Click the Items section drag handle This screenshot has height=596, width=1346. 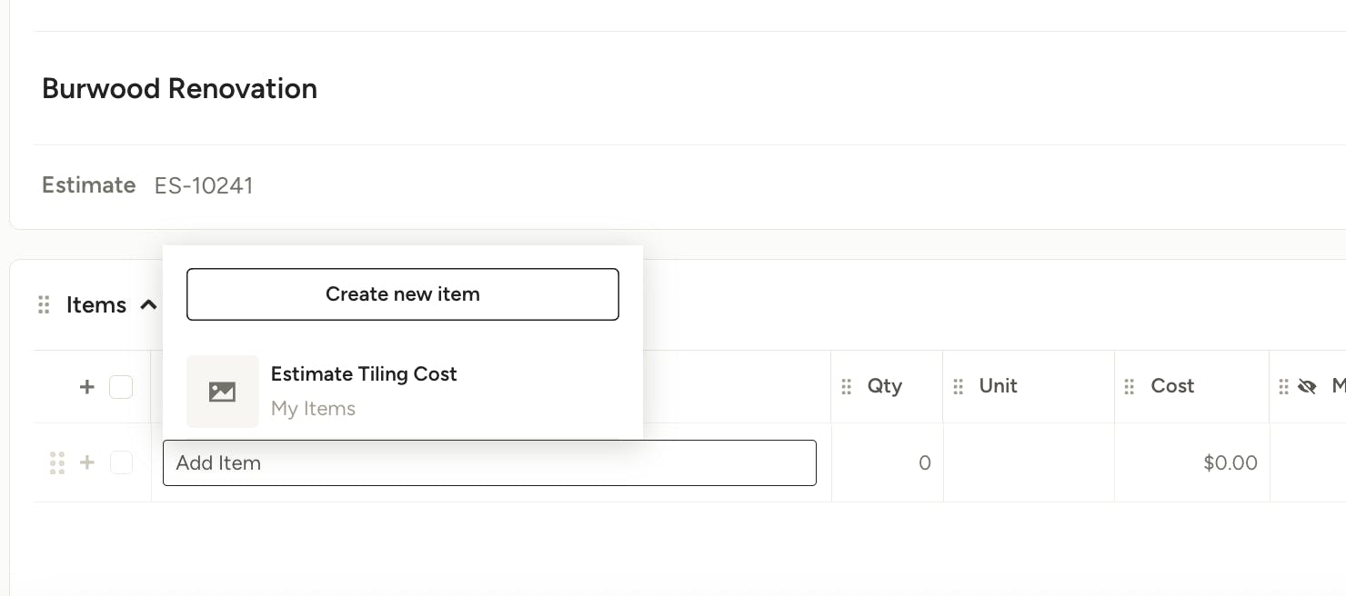click(44, 305)
